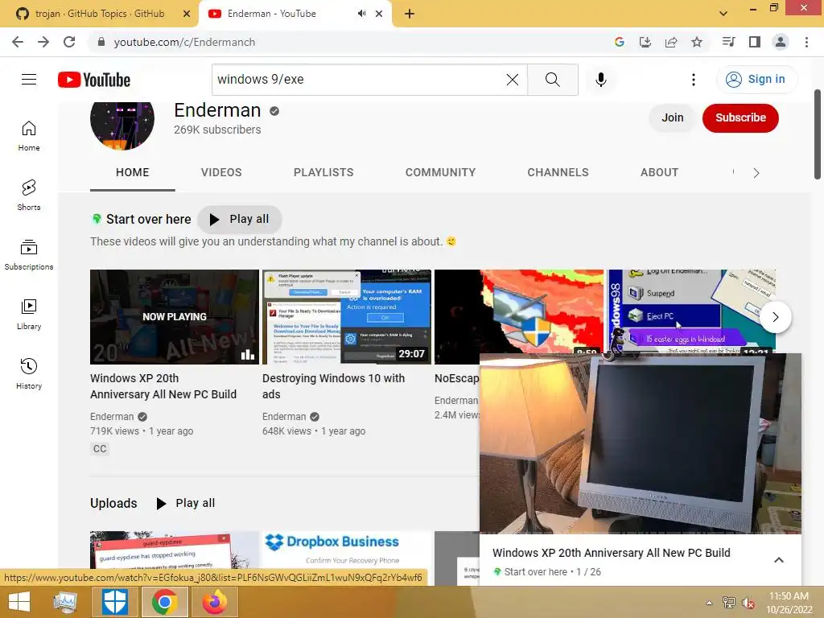Open a new browser tab

pos(410,14)
